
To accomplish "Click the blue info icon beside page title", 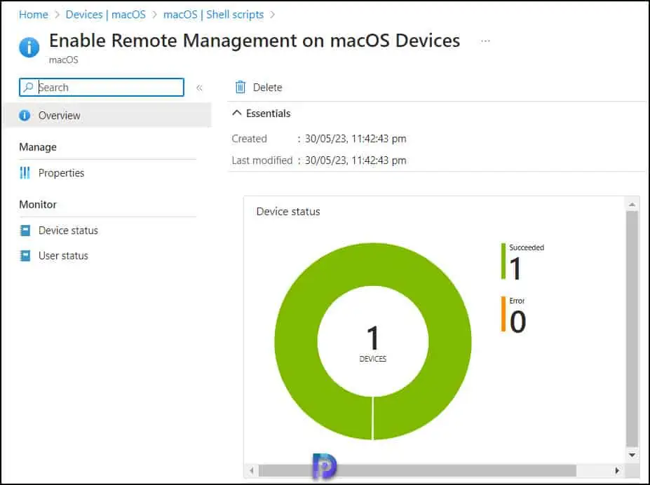I will (x=29, y=47).
